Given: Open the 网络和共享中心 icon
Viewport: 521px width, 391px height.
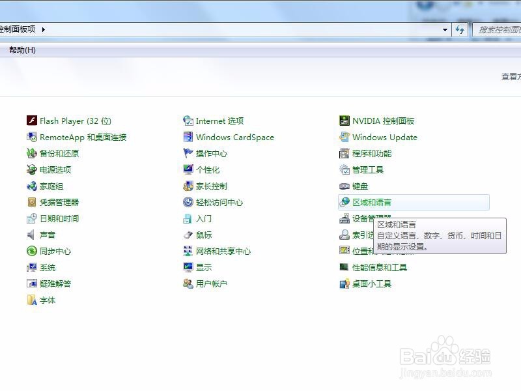Looking at the screenshot, I should click(188, 251).
